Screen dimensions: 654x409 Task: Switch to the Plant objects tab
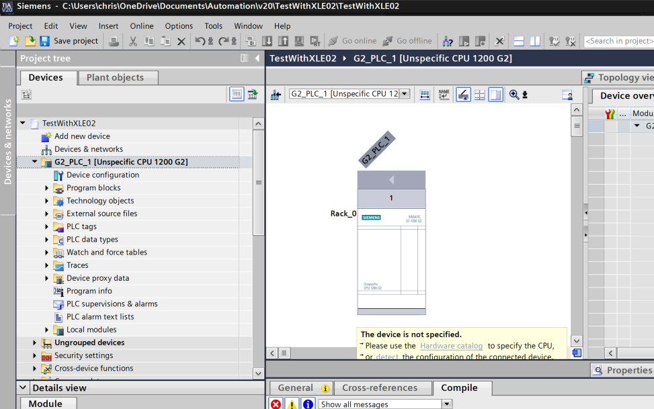coord(115,77)
